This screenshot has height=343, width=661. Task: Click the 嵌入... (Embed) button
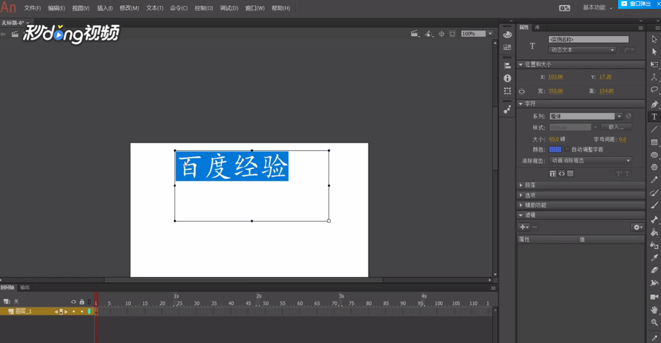pyautogui.click(x=616, y=127)
